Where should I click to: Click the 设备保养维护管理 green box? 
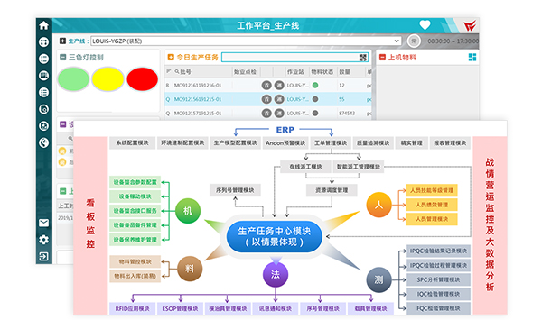pyautogui.click(x=135, y=240)
